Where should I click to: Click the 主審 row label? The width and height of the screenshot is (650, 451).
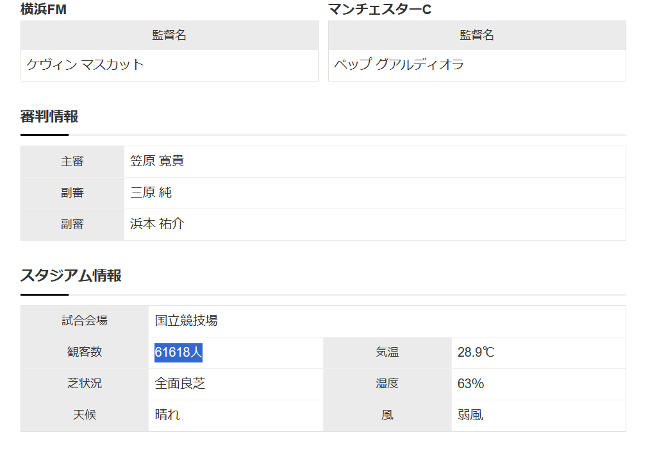pyautogui.click(x=72, y=162)
